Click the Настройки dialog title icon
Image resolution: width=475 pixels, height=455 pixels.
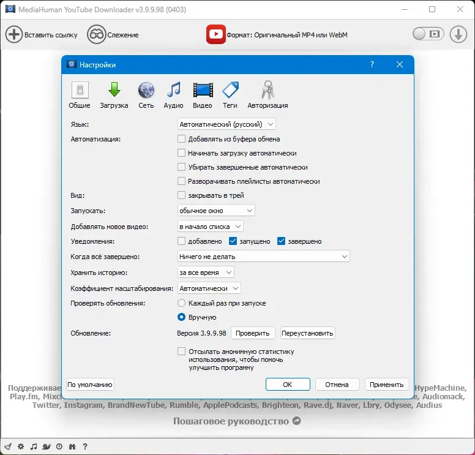[72, 64]
